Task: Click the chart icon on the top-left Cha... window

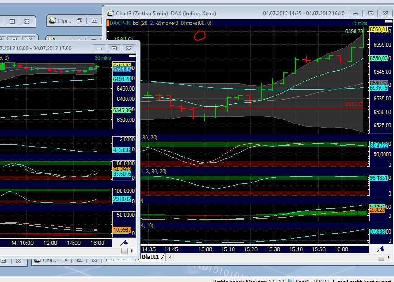Action: point(51,21)
